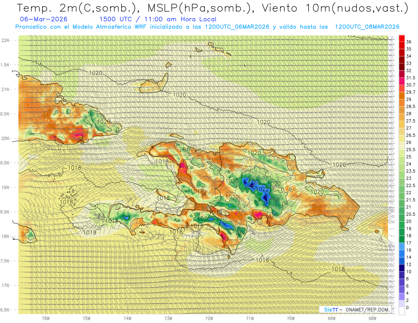Click the longitude axis label '70W'
This screenshot has width=418, height=323.
click(x=291, y=318)
